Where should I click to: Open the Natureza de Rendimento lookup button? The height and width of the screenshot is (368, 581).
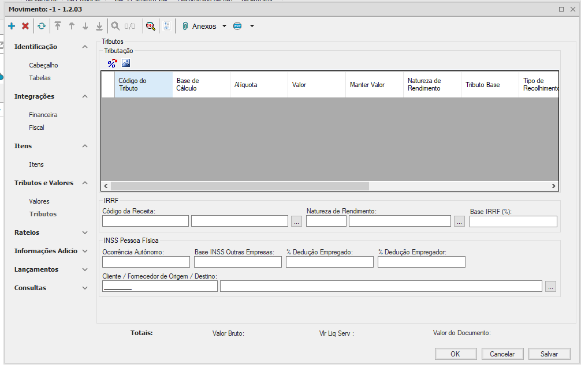(x=459, y=221)
